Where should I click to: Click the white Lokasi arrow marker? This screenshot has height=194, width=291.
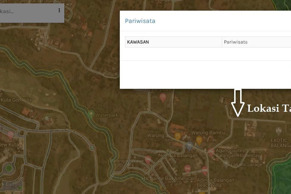coord(238,103)
